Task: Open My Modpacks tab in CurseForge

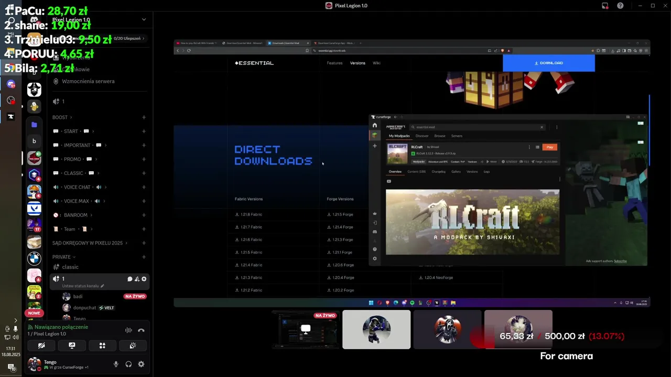Action: (399, 136)
